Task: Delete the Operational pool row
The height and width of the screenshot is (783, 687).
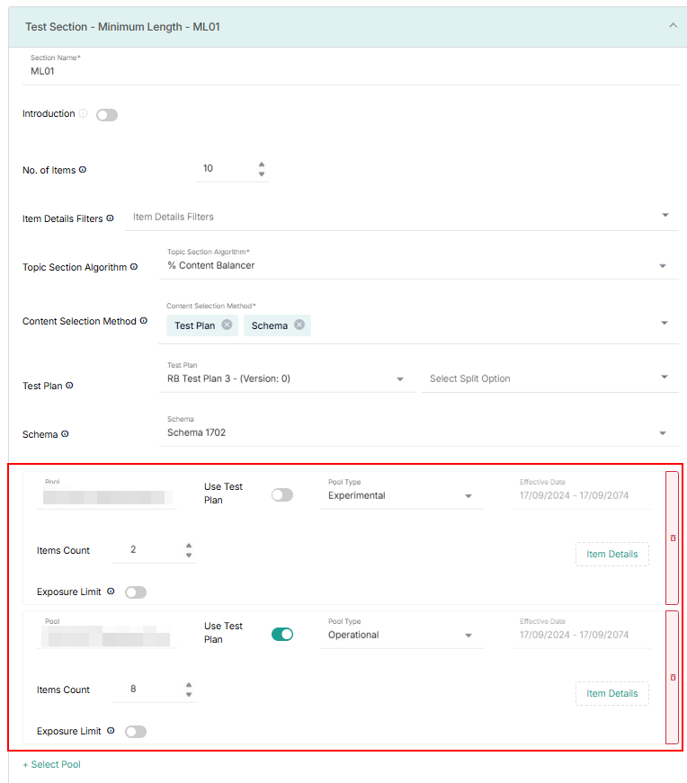Action: (x=673, y=677)
